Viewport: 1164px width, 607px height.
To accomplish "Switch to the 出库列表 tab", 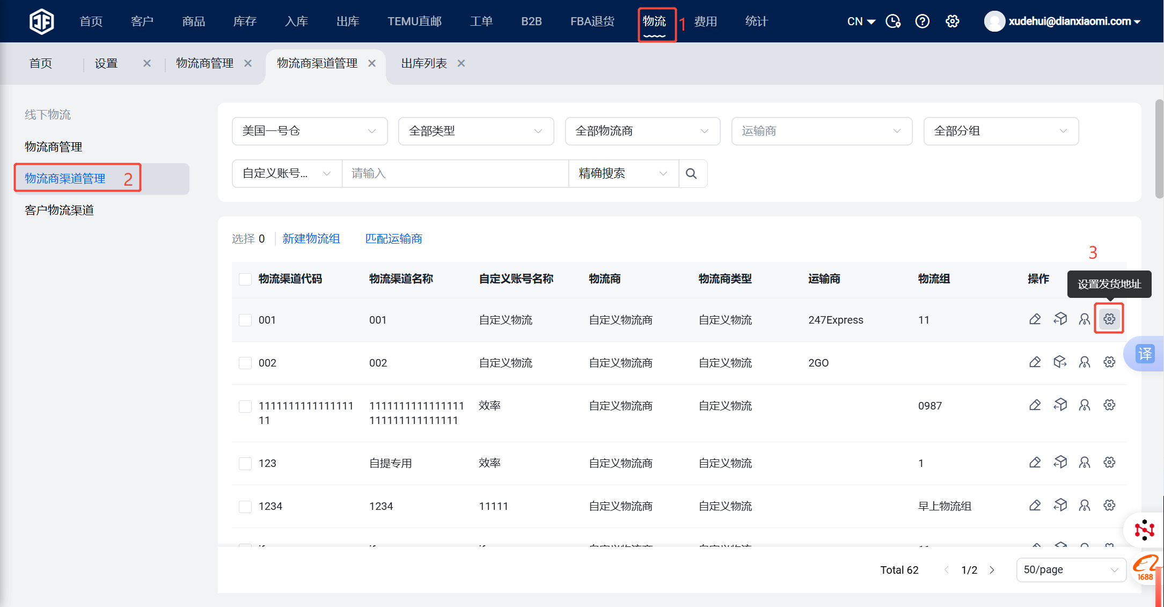I will pos(424,63).
